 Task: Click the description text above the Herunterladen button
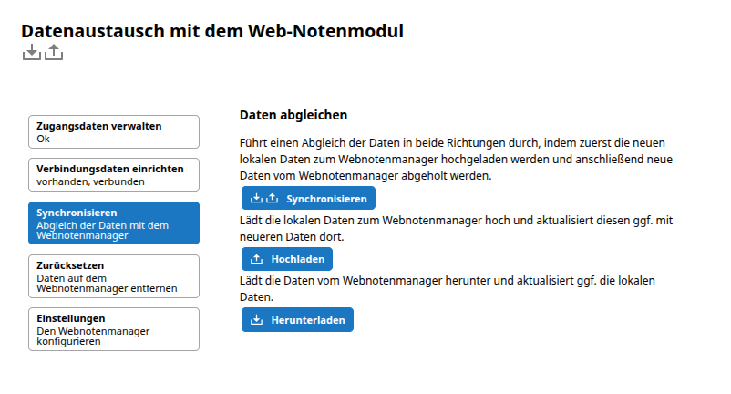(447, 288)
